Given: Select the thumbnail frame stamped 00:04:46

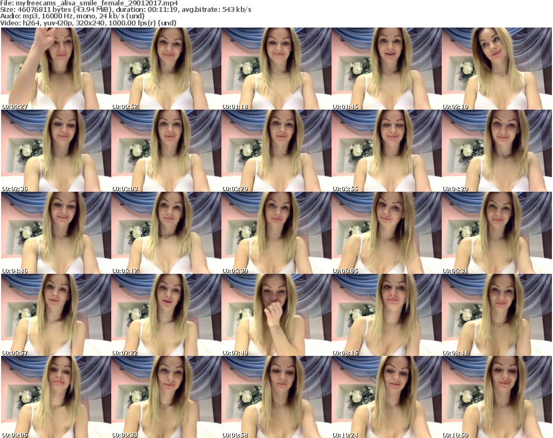Looking at the screenshot, I should (x=56, y=233).
